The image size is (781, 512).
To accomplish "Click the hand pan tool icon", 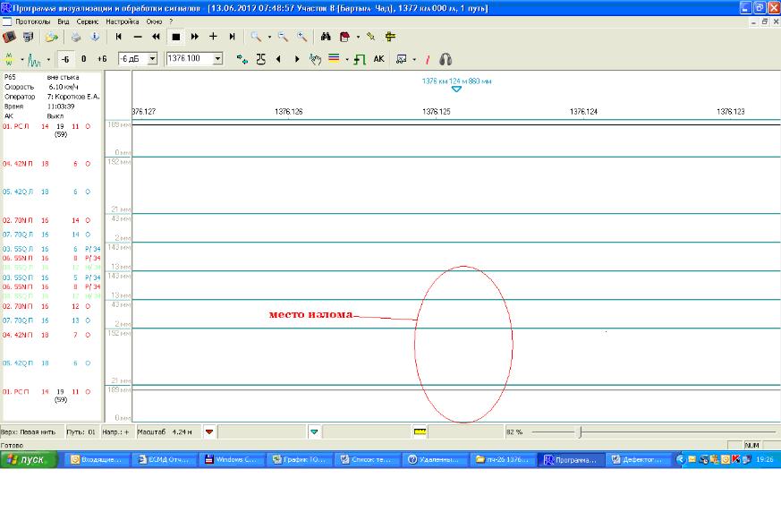I will pos(315,59).
